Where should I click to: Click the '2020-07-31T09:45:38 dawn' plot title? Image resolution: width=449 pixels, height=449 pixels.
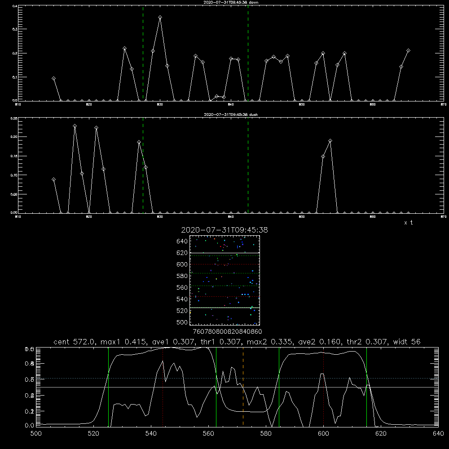231,2
